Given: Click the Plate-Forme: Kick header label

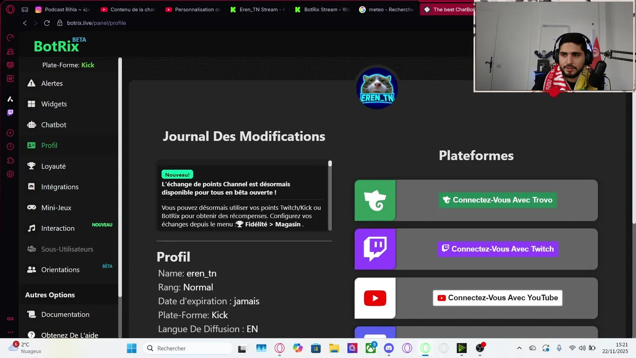Looking at the screenshot, I should click(68, 65).
